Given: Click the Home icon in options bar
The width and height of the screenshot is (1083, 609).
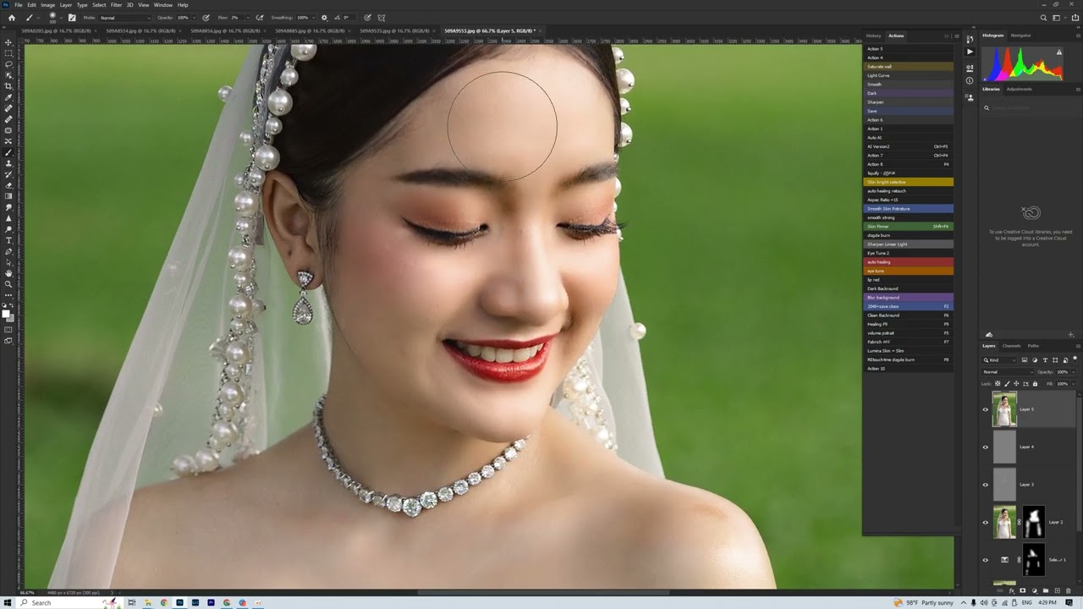Looking at the screenshot, I should coord(12,17).
